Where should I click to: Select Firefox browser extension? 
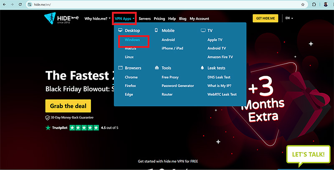pos(130,86)
